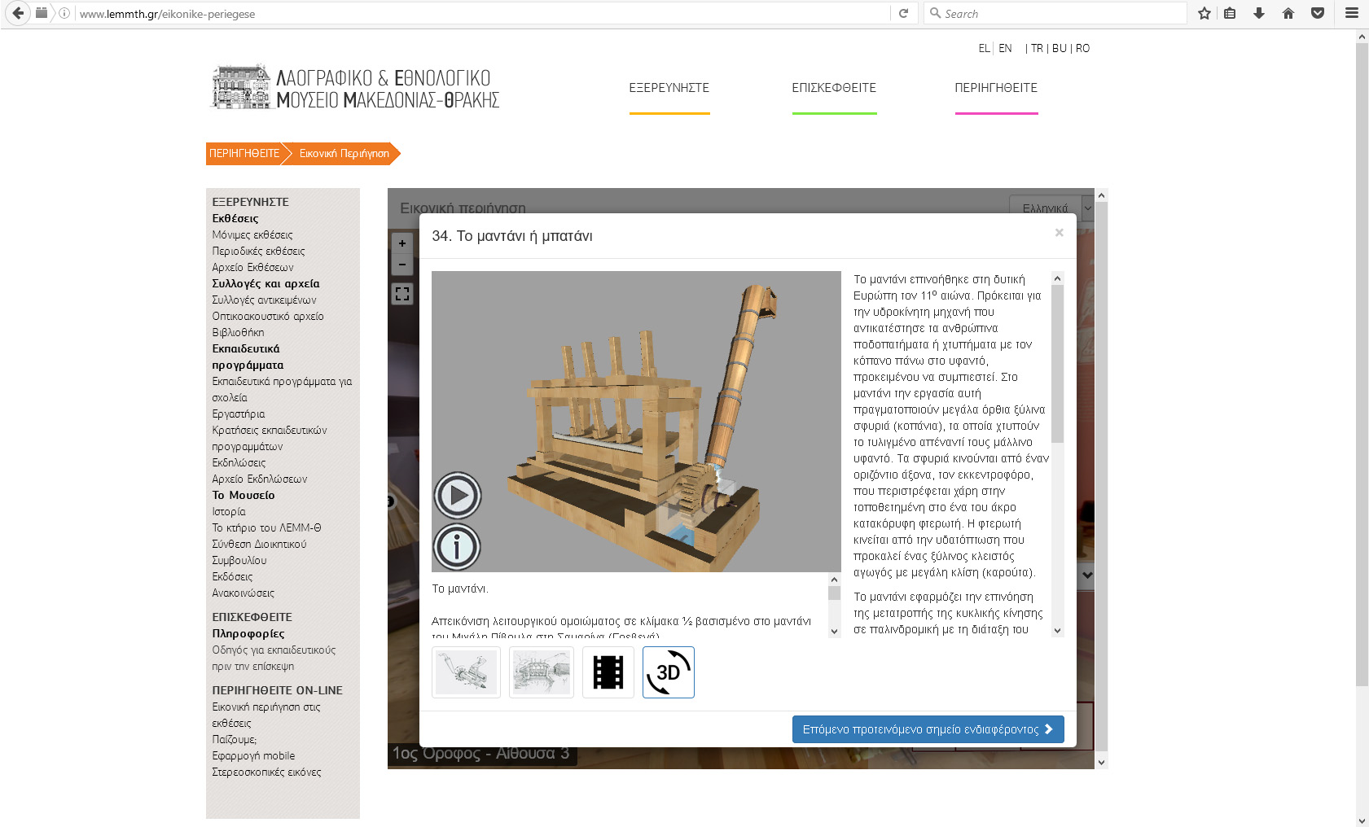Zoom out with the minus button
This screenshot has height=827, width=1369.
coord(402,265)
